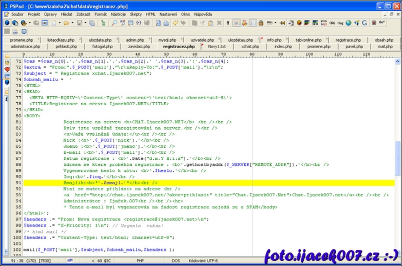
Task: Click the red X delete toolbar icon
Action: tap(219, 23)
